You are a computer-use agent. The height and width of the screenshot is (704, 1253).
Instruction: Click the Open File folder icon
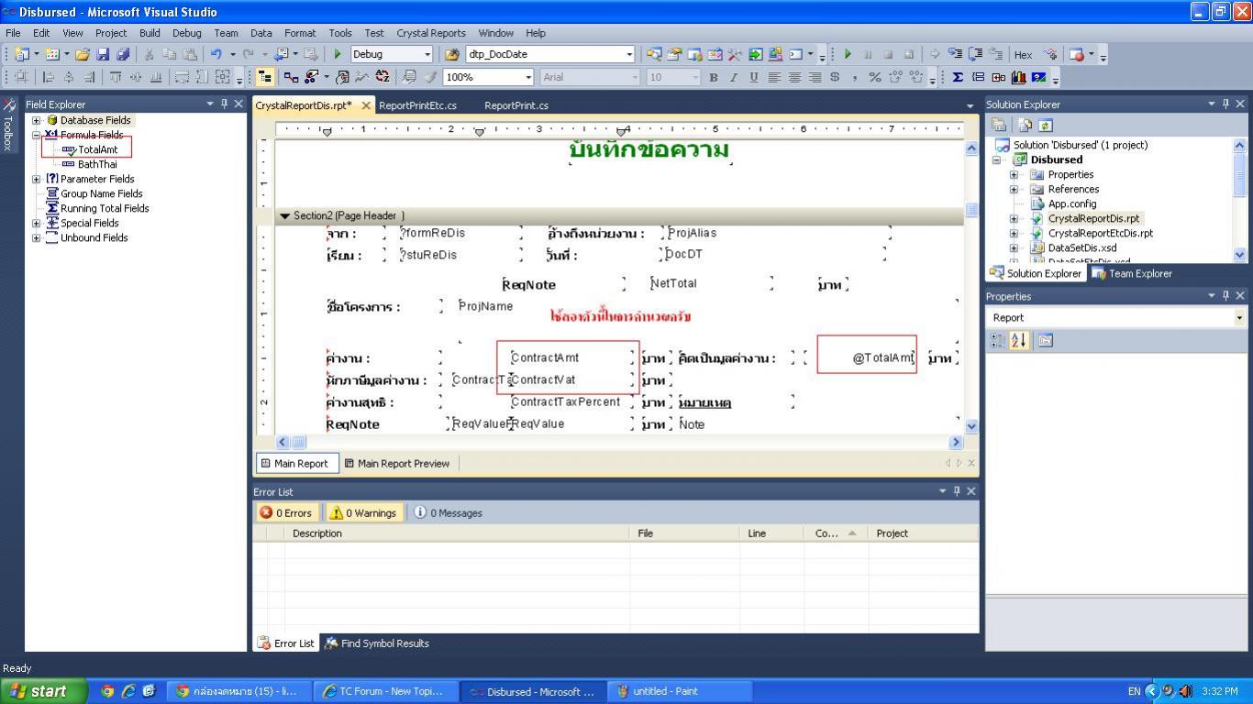tap(83, 55)
